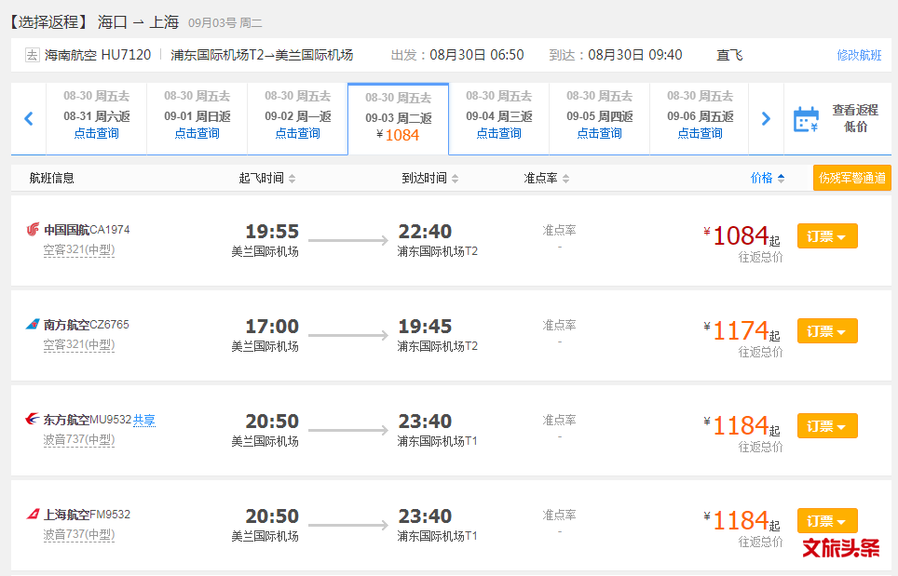Click outbound flight 海南航空 HU7120 text
The image size is (898, 576).
98,55
